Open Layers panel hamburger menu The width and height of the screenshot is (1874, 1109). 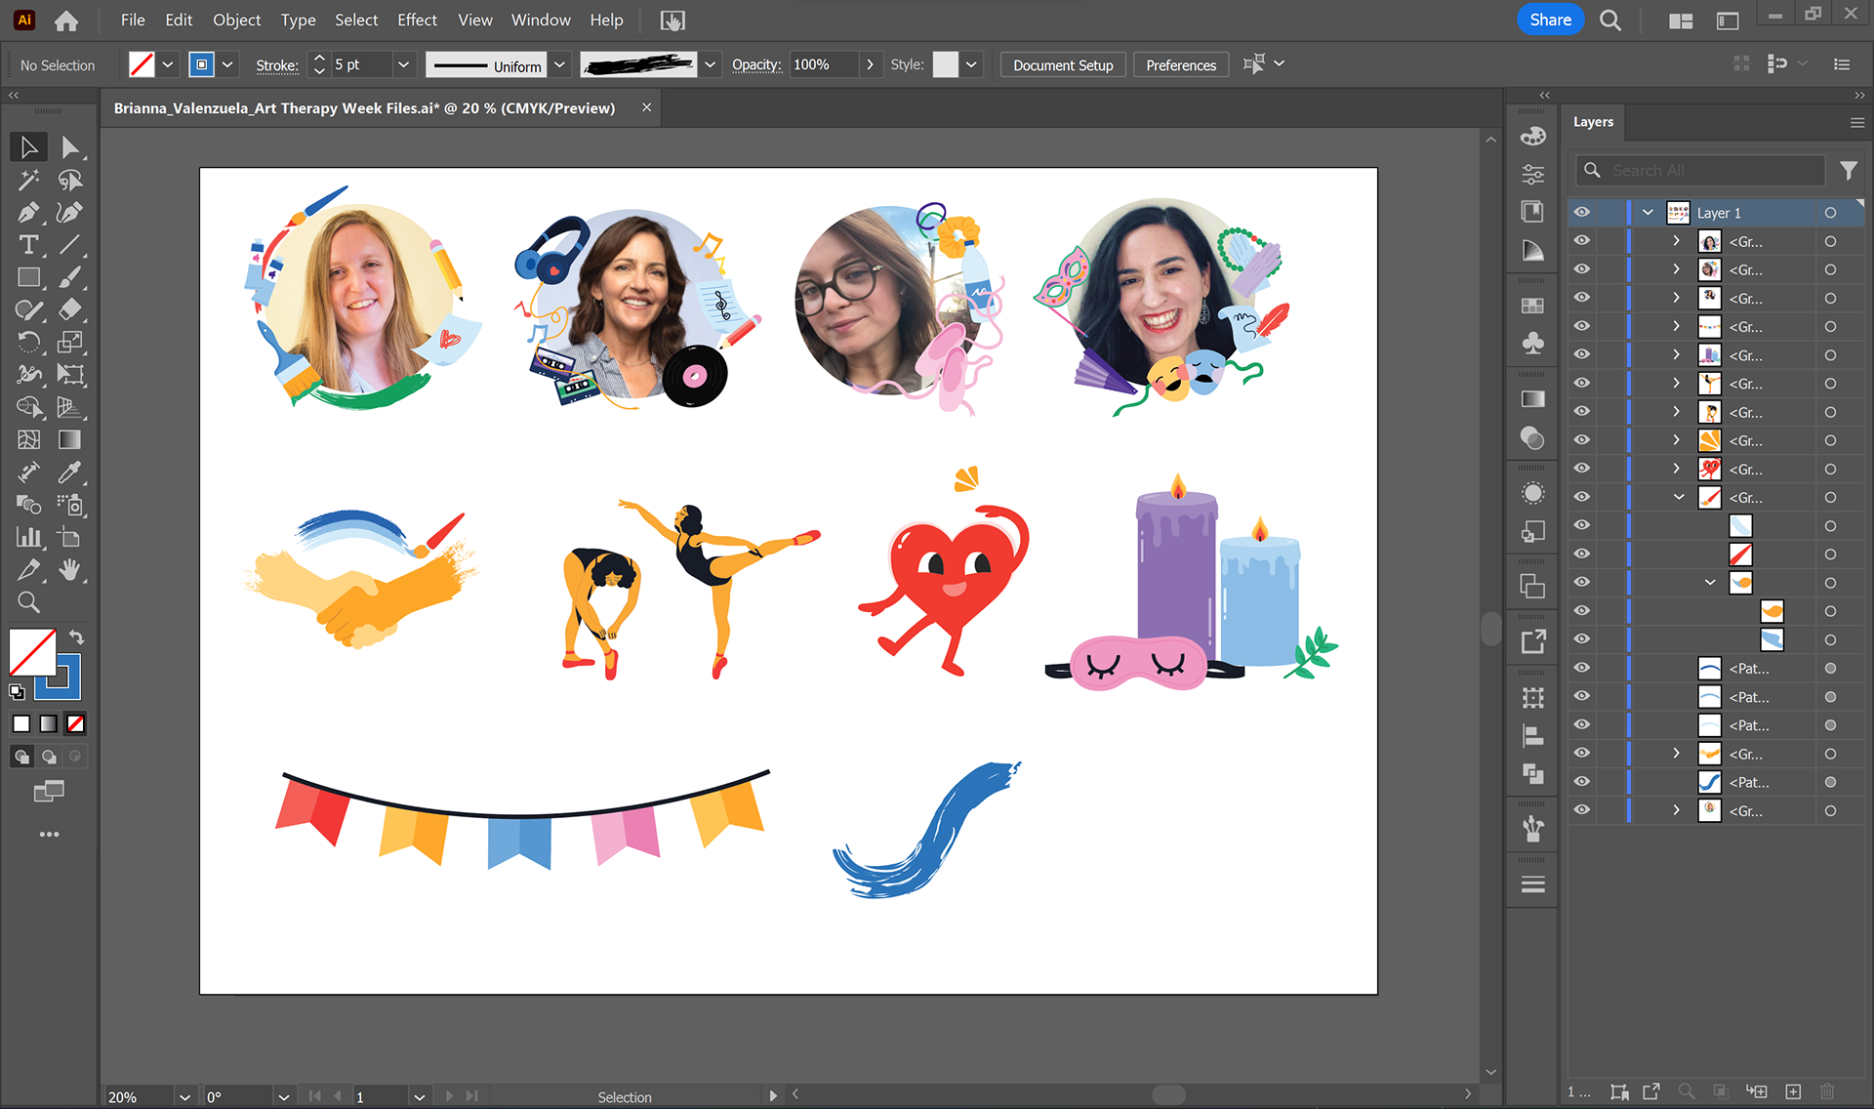point(1856,122)
